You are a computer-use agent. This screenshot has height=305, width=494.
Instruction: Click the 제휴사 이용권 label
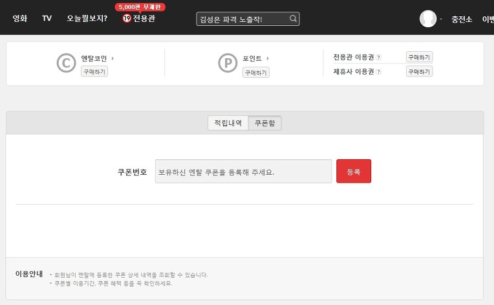point(354,72)
